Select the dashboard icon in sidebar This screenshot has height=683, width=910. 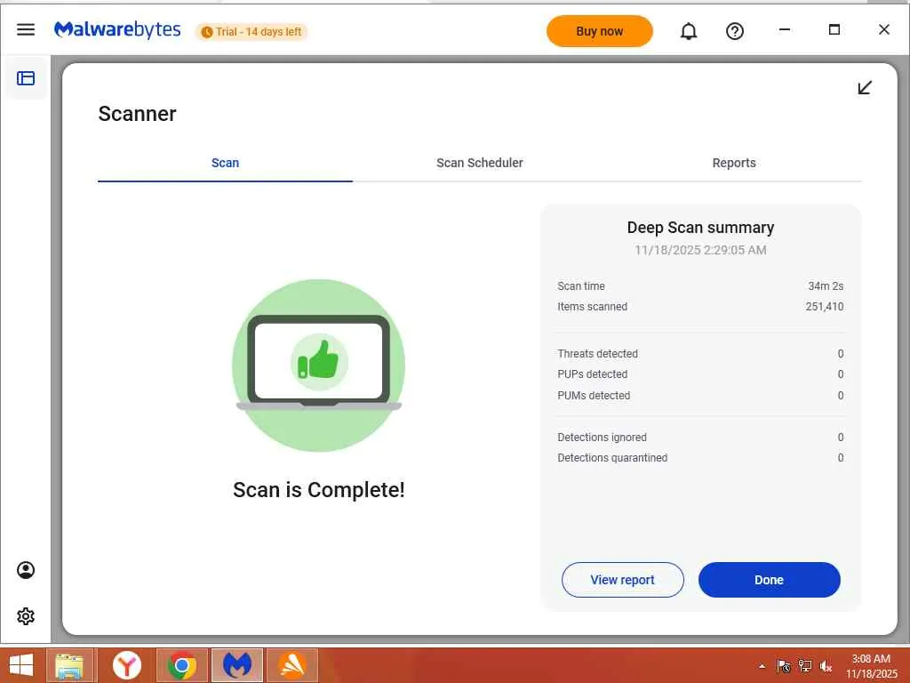click(x=26, y=78)
